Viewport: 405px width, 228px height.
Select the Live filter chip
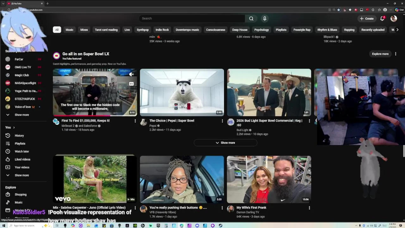point(127,30)
